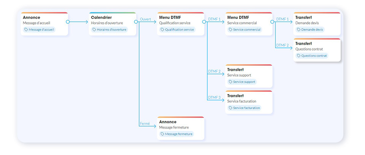This screenshot has height=155, width=365.
Task: Click the Service facturation tag chip label
Action: point(246,108)
